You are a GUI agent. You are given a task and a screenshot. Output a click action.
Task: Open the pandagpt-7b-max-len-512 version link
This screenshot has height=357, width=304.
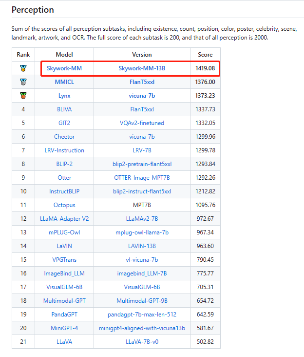click(142, 315)
